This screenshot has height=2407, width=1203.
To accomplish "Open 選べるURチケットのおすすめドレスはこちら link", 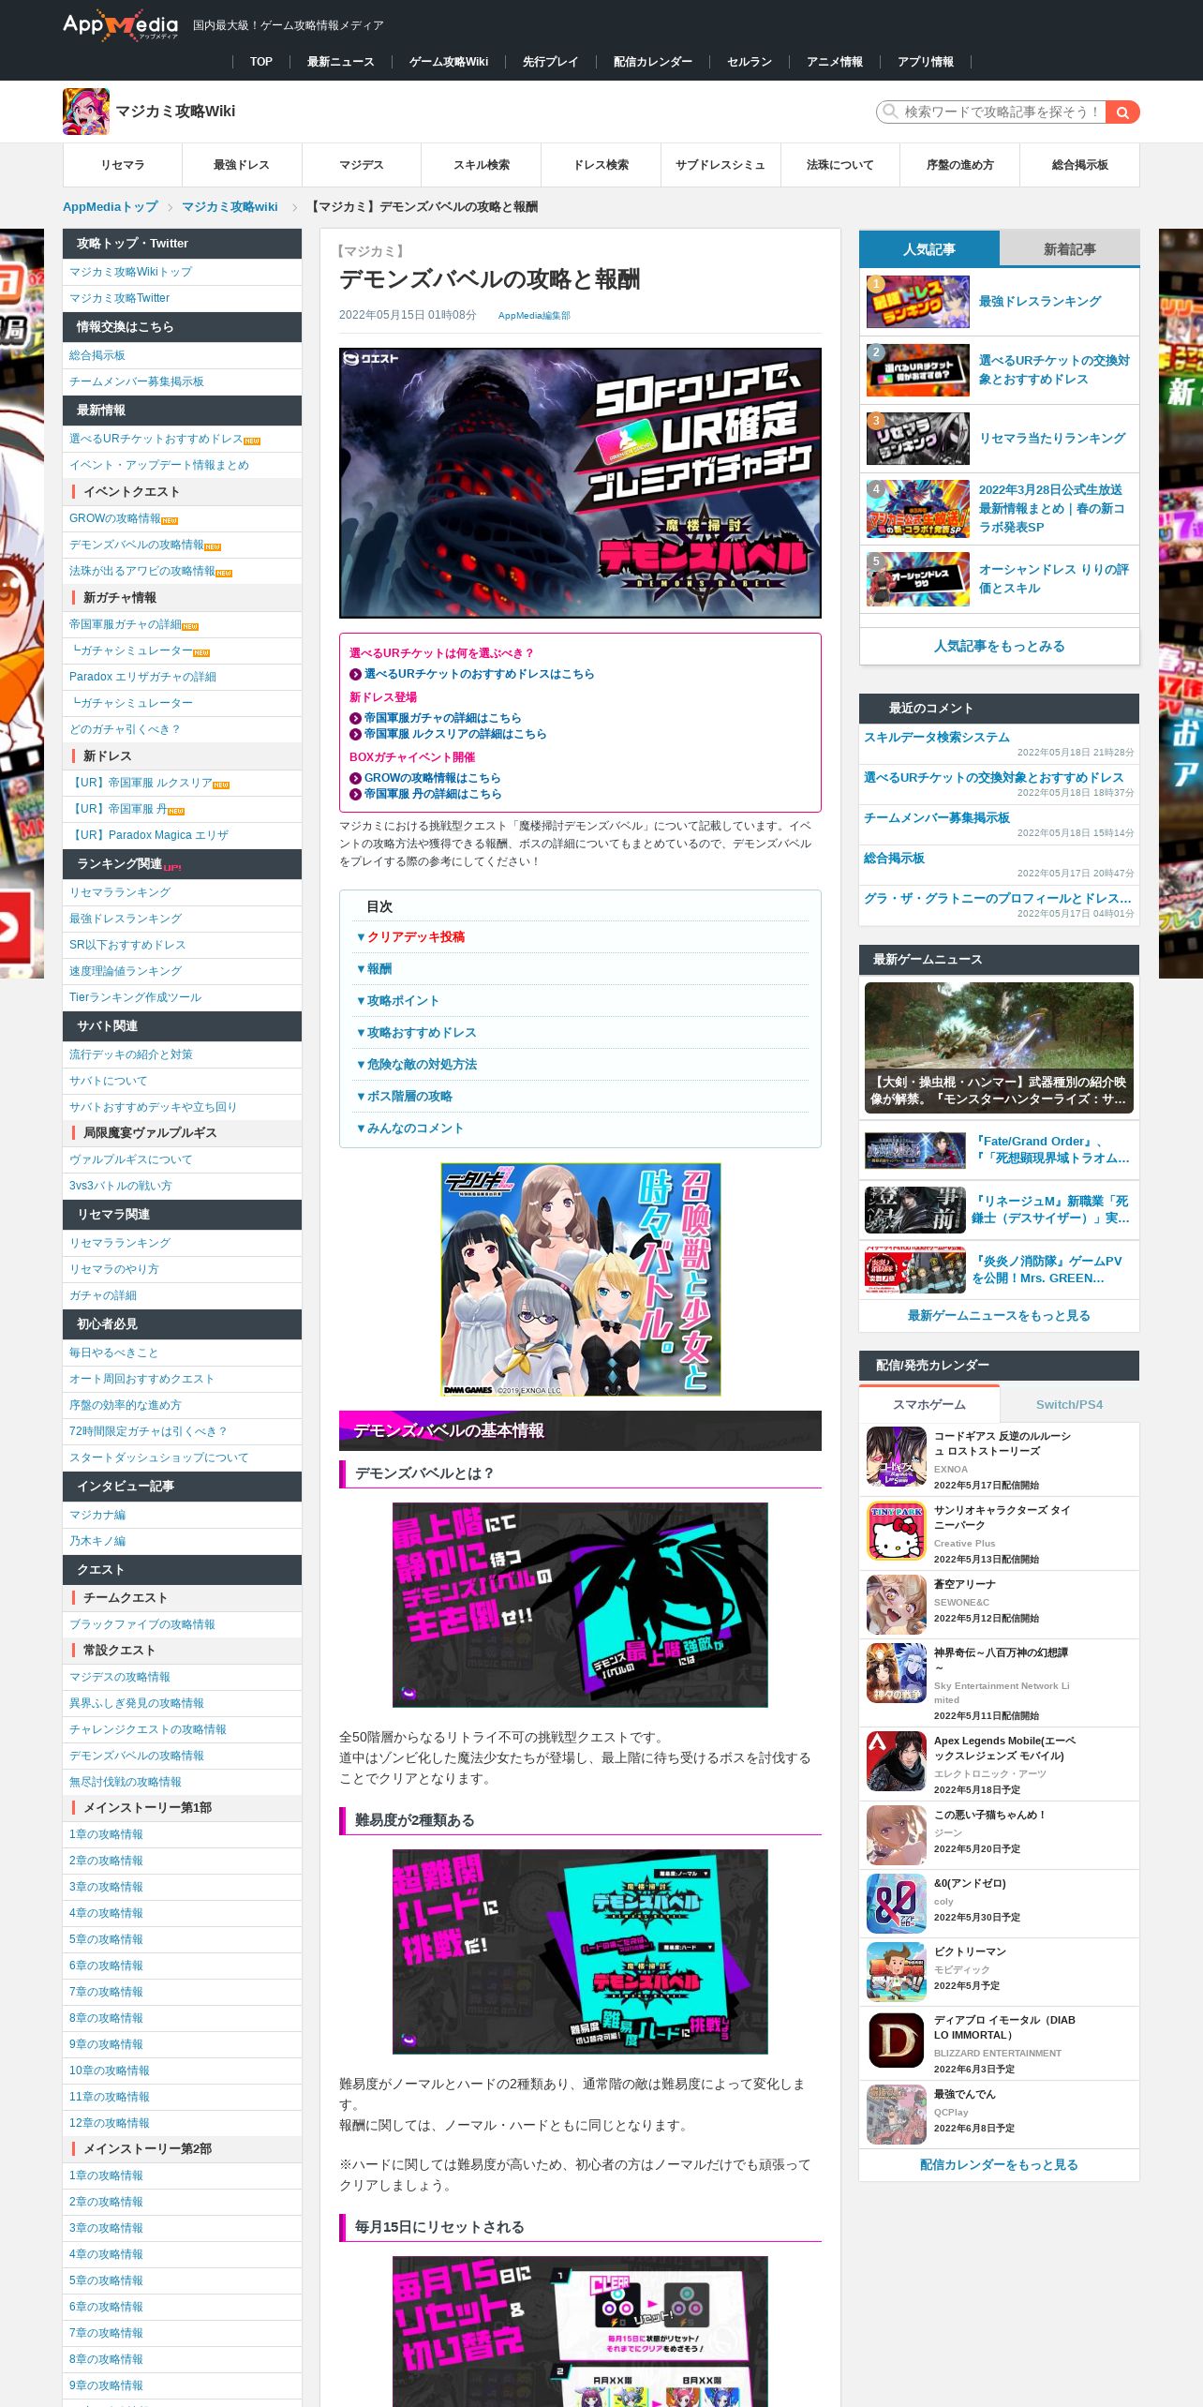I will tap(479, 674).
